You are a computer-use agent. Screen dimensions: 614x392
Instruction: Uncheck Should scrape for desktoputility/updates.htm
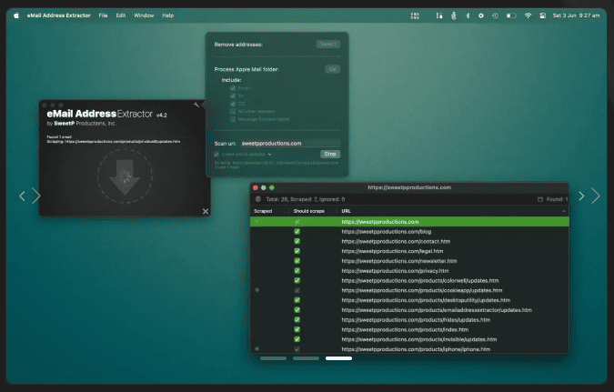[x=297, y=300]
